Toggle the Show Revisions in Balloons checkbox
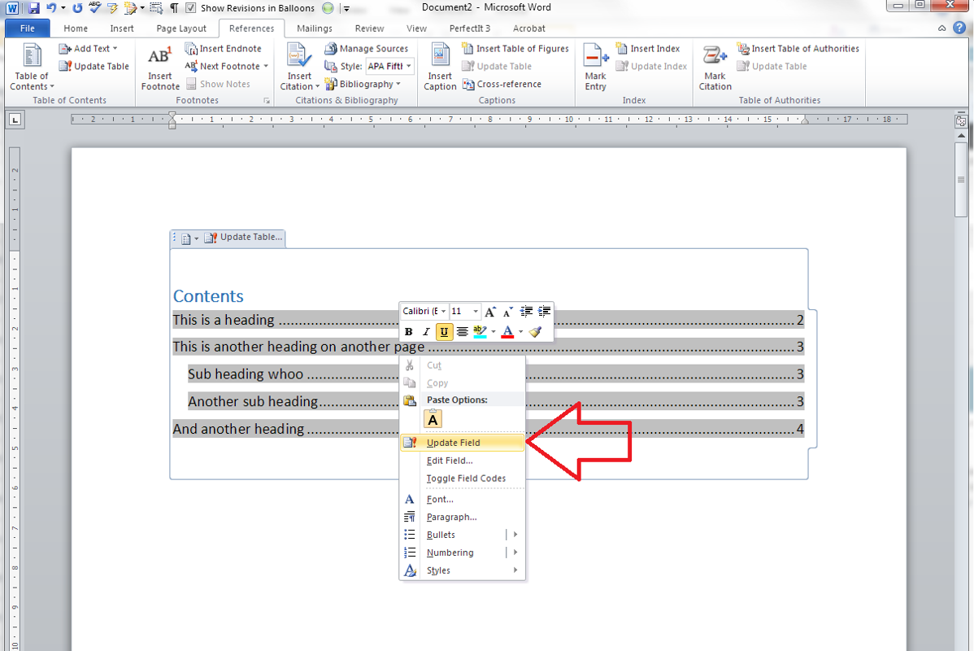The image size is (974, 651). coord(190,8)
